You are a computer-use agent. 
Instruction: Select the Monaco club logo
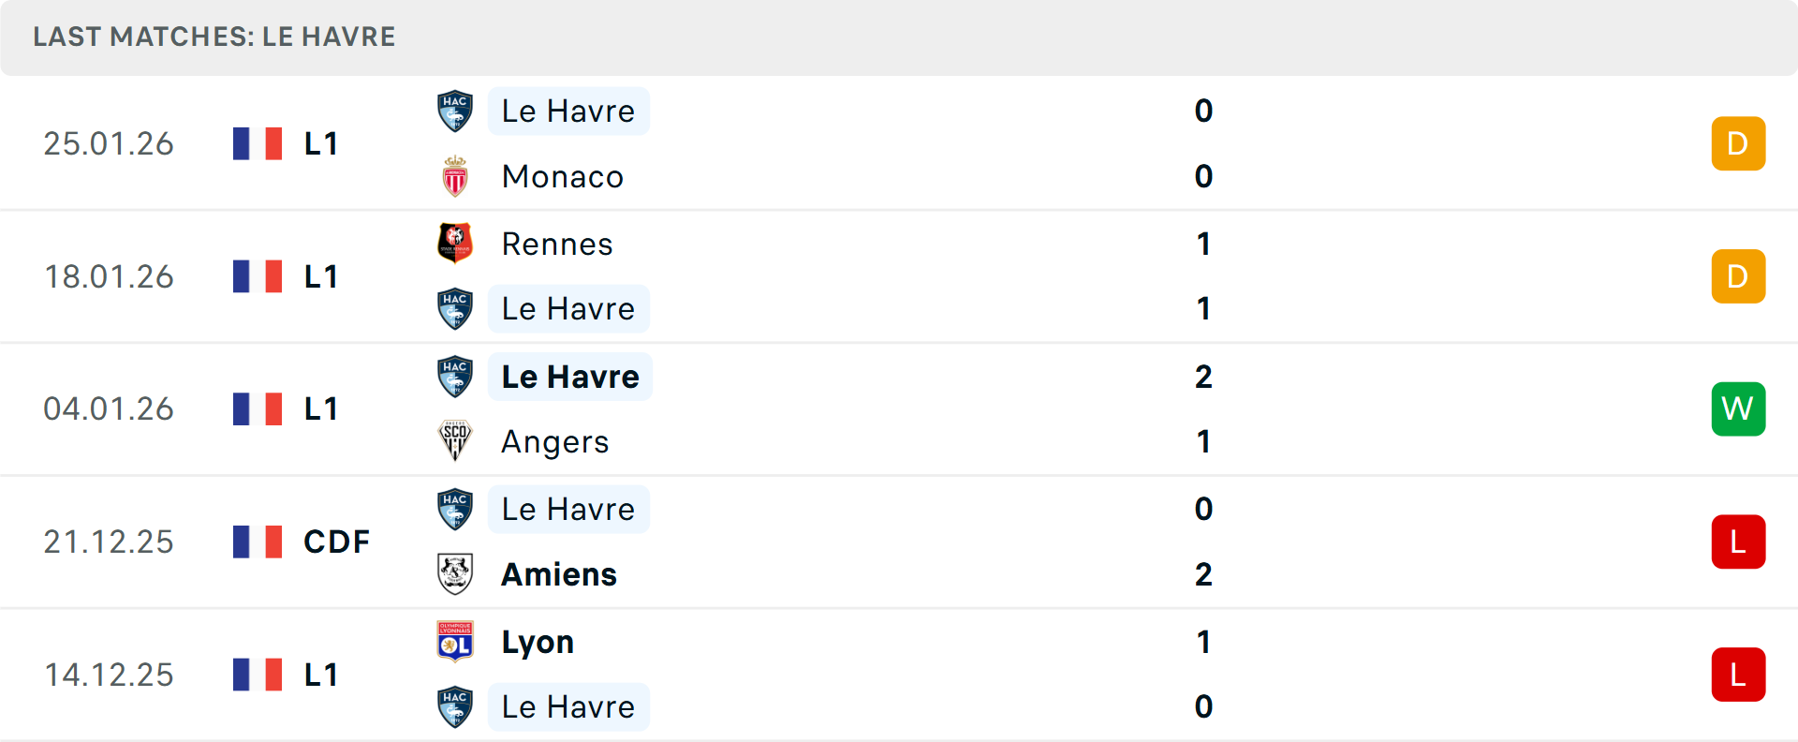(455, 176)
